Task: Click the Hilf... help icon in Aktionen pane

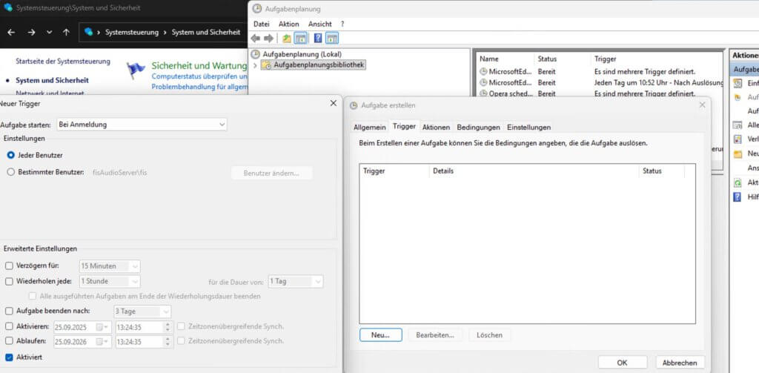Action: tap(738, 197)
